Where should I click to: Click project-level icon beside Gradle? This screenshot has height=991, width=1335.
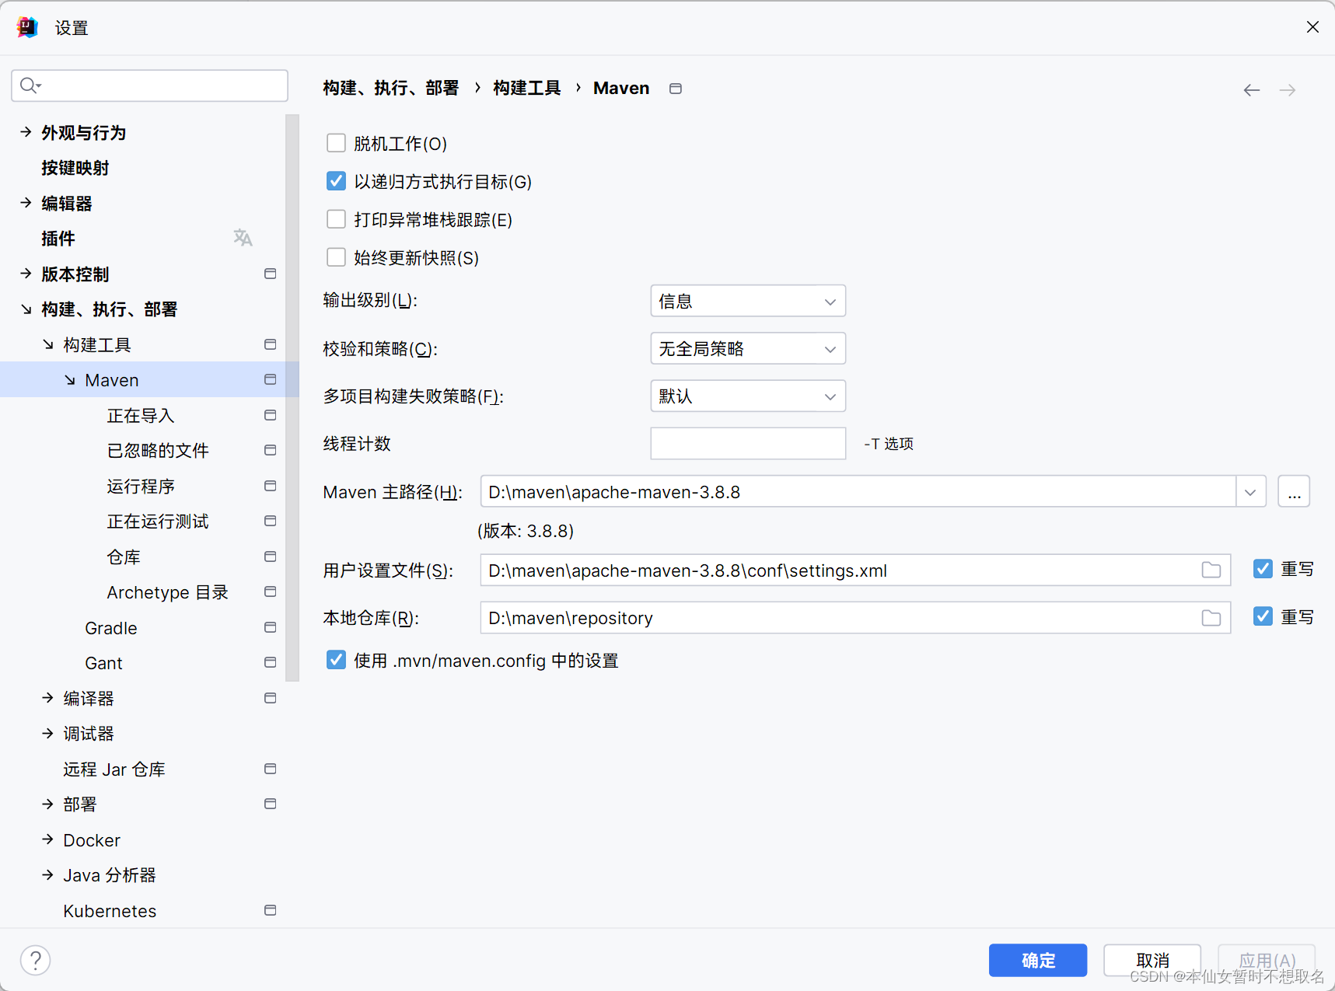pos(270,627)
